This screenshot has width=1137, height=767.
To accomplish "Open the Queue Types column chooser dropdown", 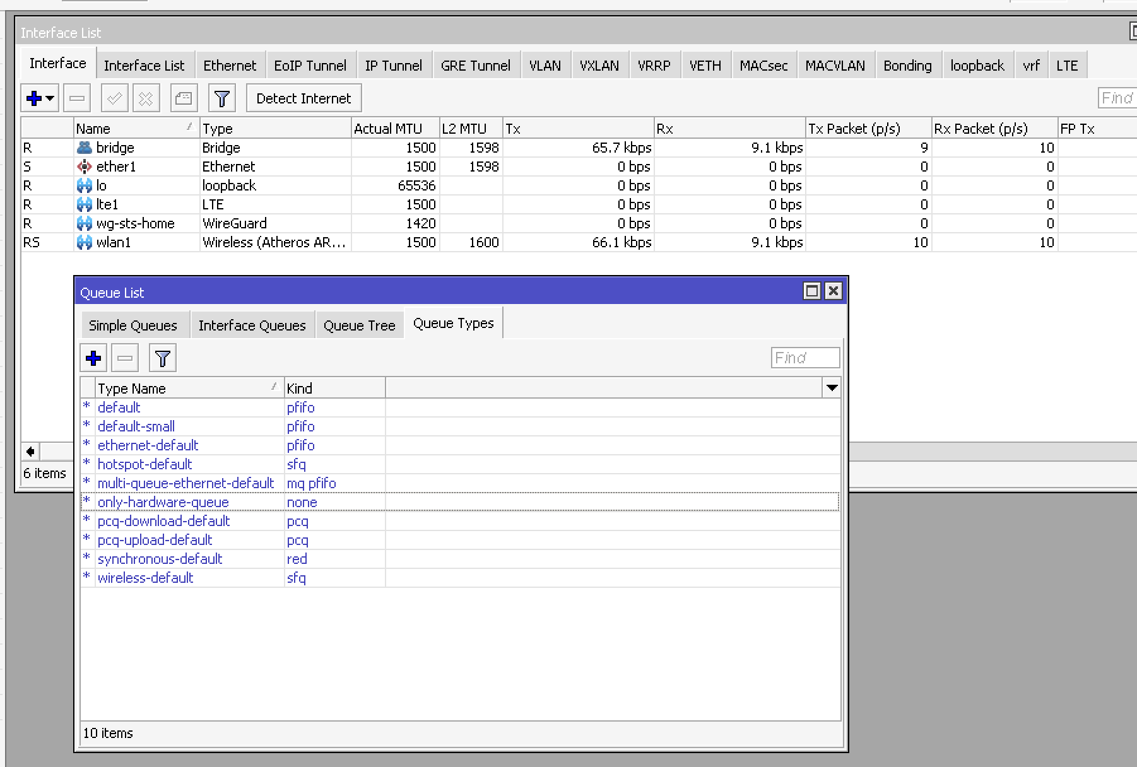I will point(832,388).
